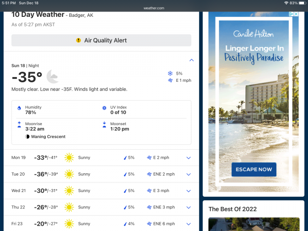Tap the weather.com address bar
The width and height of the screenshot is (308, 231).
pos(154,8)
